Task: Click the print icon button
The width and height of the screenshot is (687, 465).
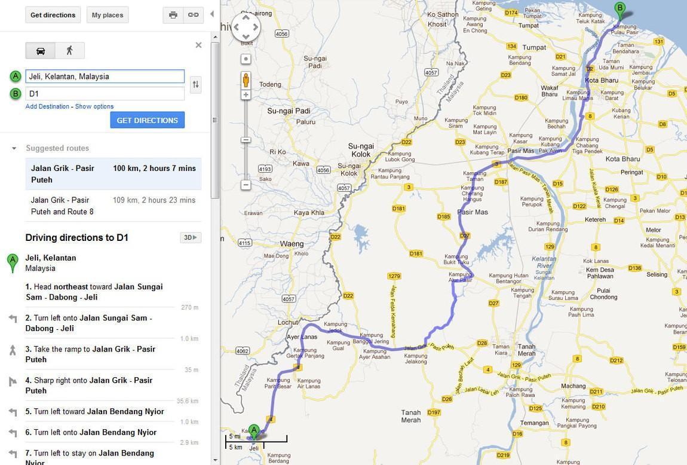Action: coord(173,15)
